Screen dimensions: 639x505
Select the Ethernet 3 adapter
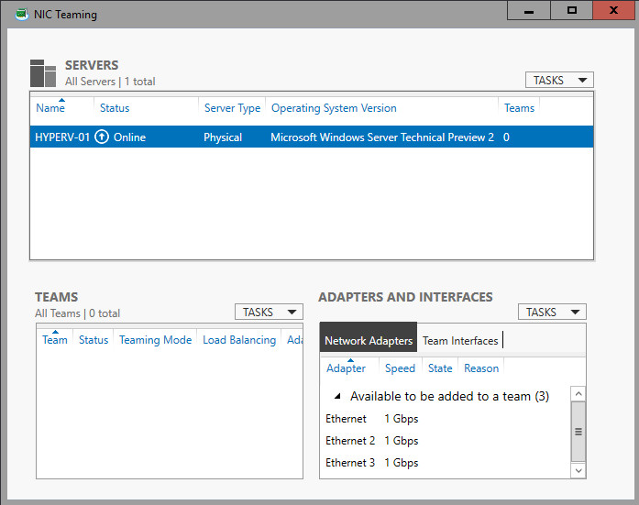(351, 463)
